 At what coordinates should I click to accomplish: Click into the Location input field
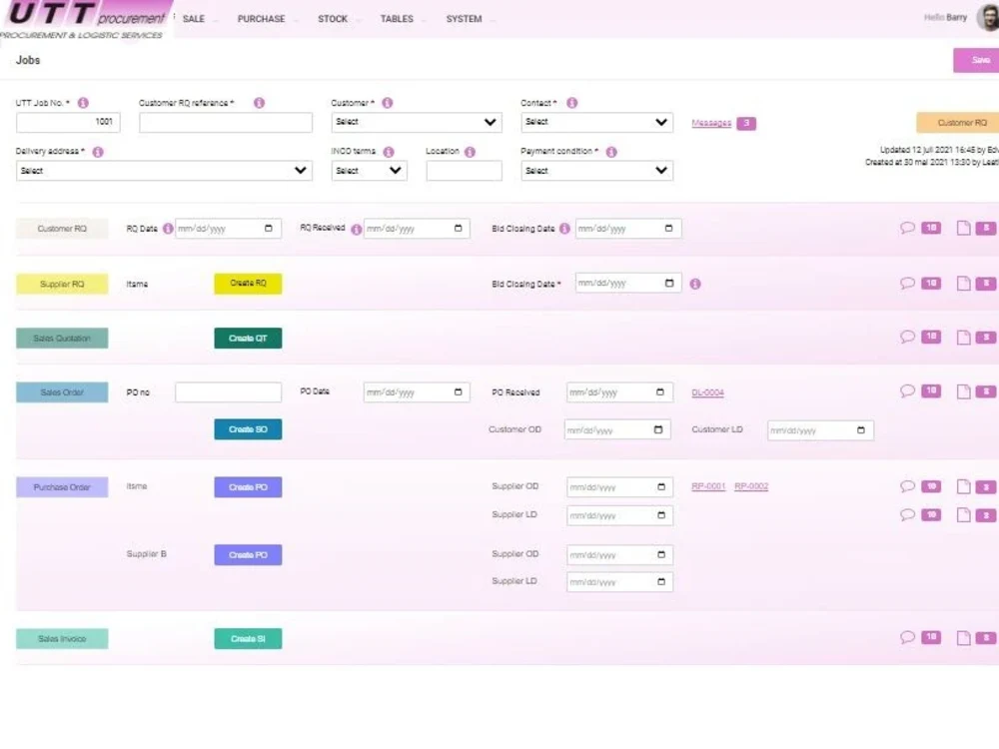coord(464,171)
